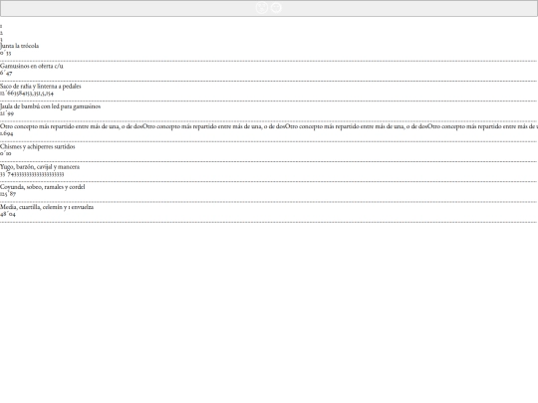Select "Saco de rafia y linterna a pedales"
Viewport: 538px width, 403px height.
click(x=41, y=87)
